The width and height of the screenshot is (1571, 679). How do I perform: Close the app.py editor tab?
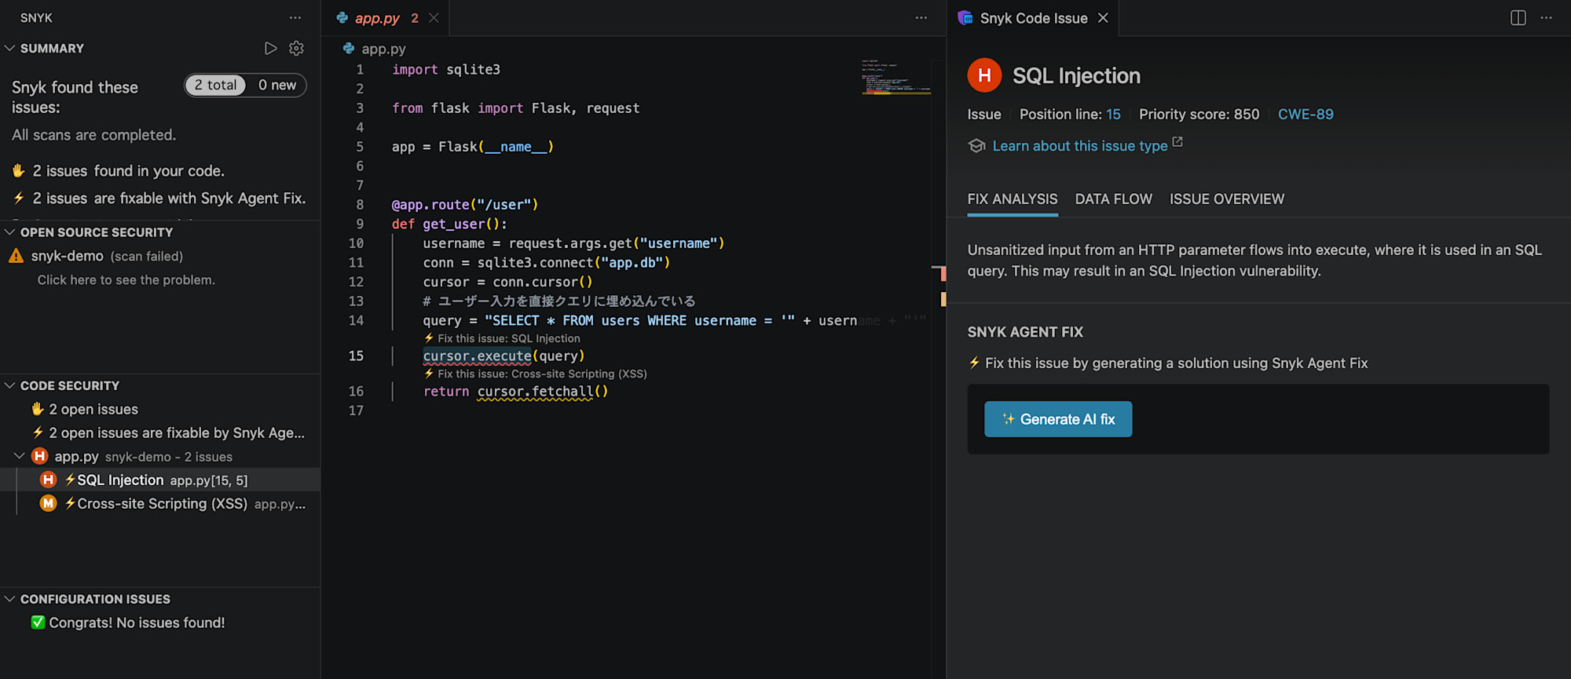pos(434,17)
